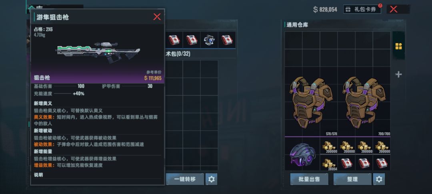
Task: Select the first 200000 gold coin stack
Action: coord(329,146)
